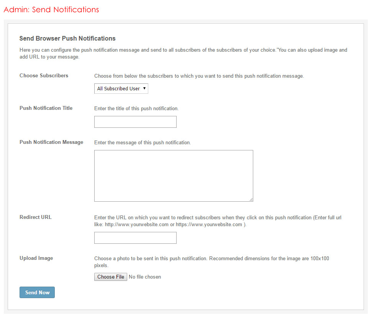Click the Choose Subscribers label
The height and width of the screenshot is (318, 372).
coord(44,75)
